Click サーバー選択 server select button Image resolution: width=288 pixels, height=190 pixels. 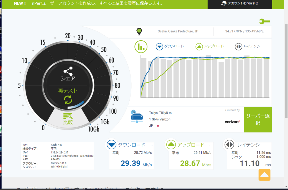coord(258,120)
